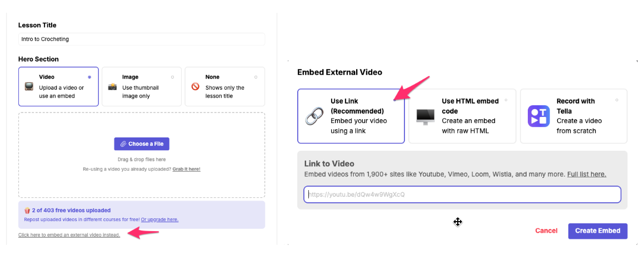
Task: Click the embed an external video instead link
Action: click(69, 235)
